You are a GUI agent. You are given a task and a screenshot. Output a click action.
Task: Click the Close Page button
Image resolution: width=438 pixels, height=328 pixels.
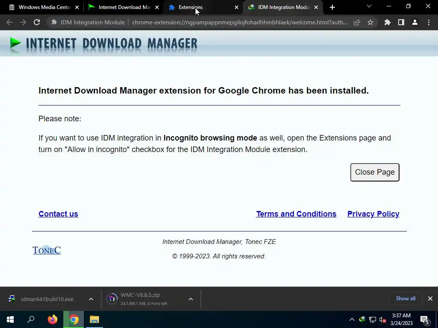coord(375,172)
